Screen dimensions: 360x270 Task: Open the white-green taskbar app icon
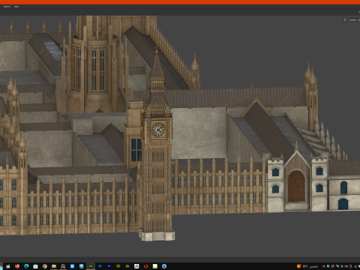[x=155, y=266]
